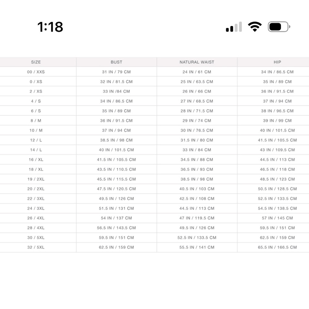Select the 00 / XXS size row

pos(154,72)
